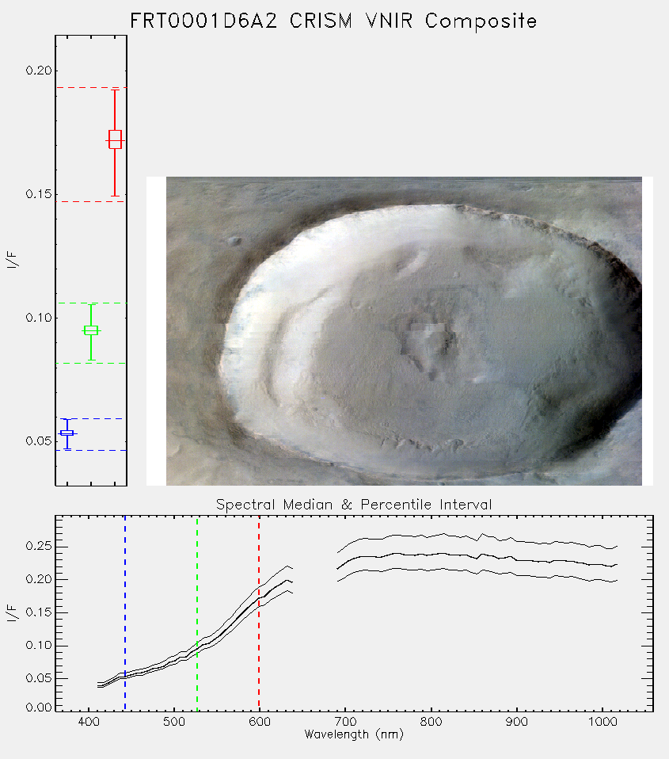Click the blue box-plot marker
Image resolution: width=669 pixels, height=759 pixels.
point(67,433)
